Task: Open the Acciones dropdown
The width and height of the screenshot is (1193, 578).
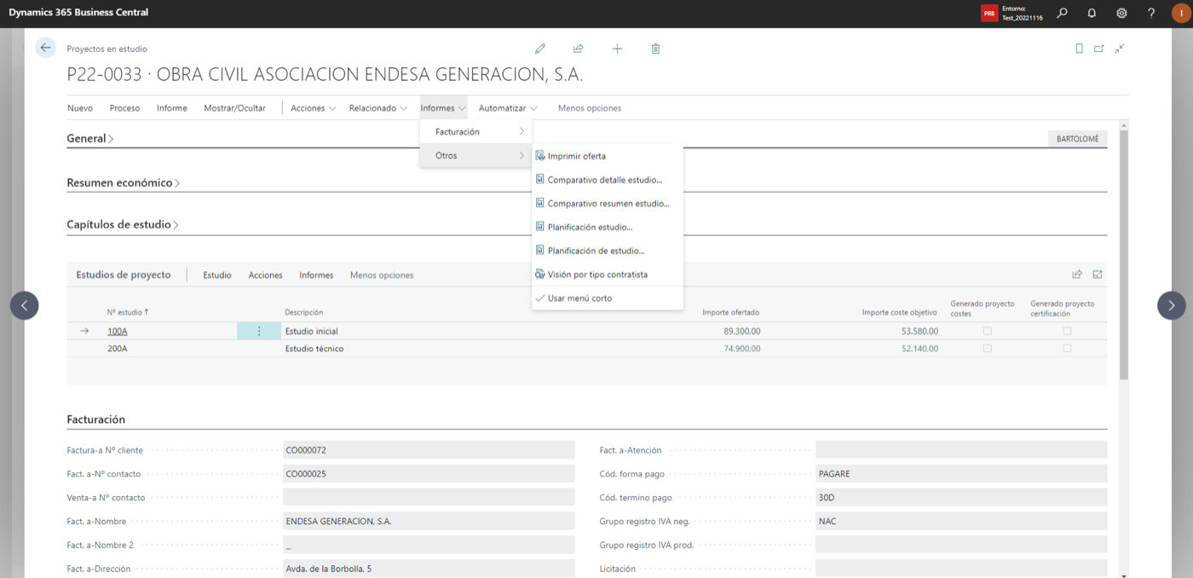Action: 313,108
